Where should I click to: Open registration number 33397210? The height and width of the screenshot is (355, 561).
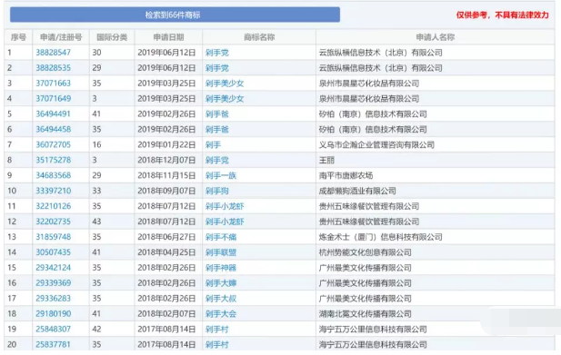(x=53, y=191)
